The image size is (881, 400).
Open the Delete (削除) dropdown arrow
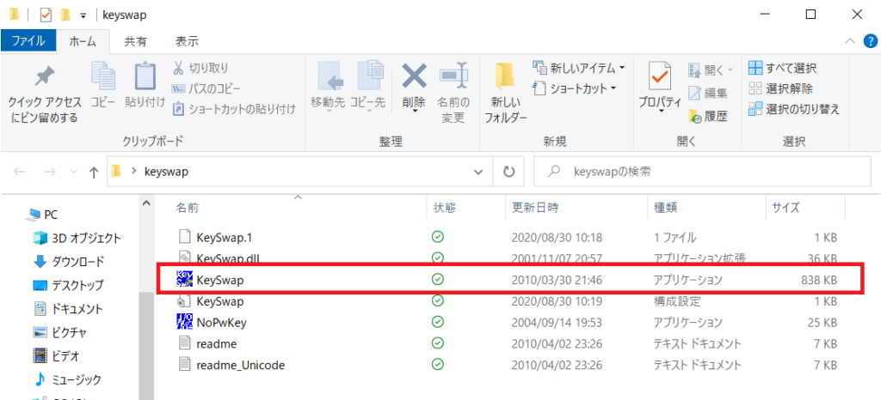[414, 112]
